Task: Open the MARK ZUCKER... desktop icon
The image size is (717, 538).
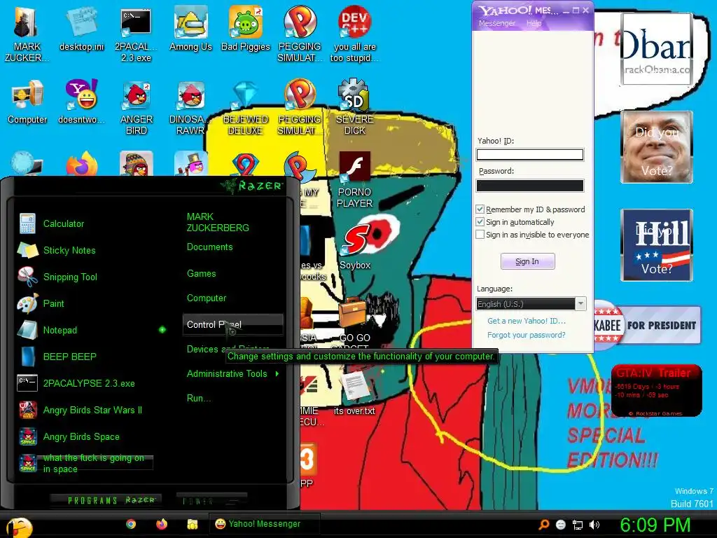Action: [x=27, y=34]
